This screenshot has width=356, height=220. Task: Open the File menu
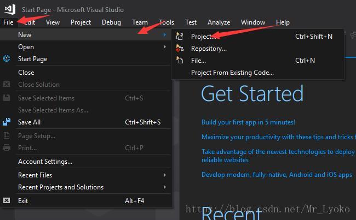coord(8,22)
